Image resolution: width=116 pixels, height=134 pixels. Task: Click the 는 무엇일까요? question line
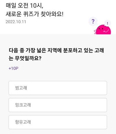pos(25,58)
